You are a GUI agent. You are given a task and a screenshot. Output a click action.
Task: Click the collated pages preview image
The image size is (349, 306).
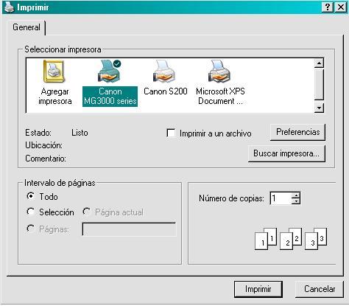point(291,239)
